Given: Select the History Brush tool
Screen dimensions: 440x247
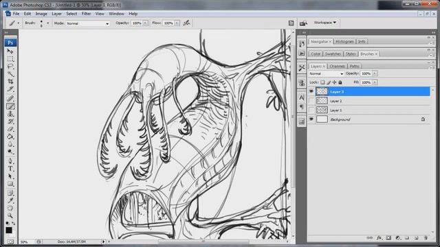Looking at the screenshot, I should [x=10, y=121].
